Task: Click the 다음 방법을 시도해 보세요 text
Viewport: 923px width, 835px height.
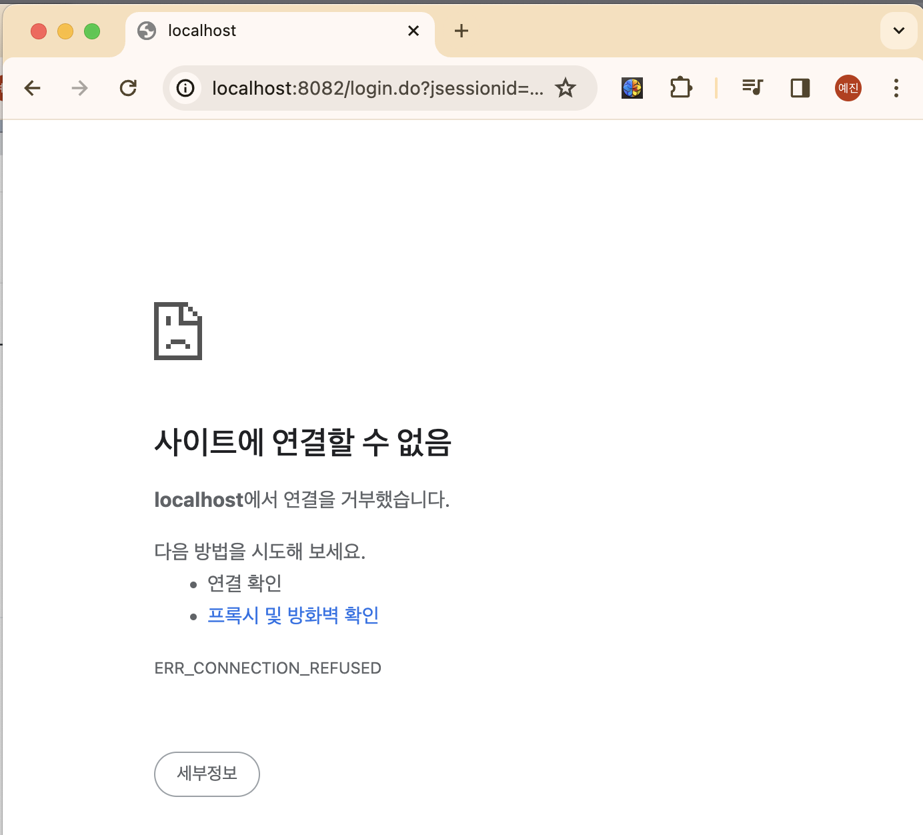Action: click(x=260, y=552)
